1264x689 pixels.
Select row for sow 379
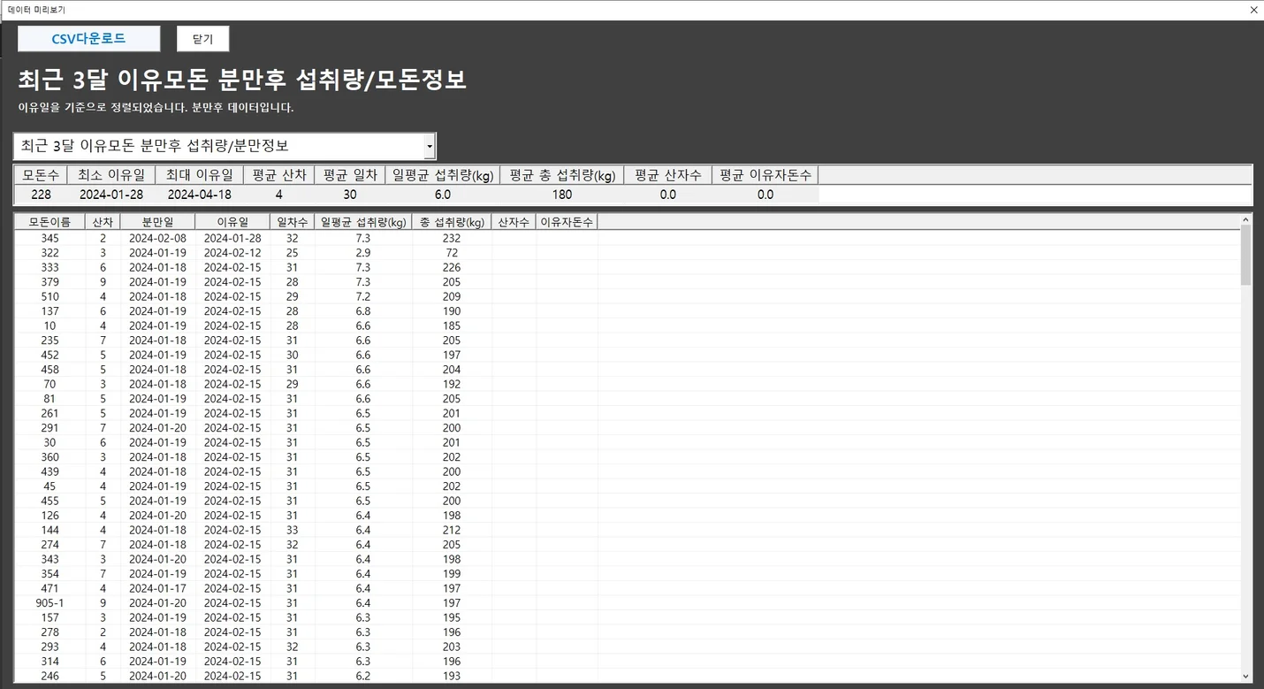(x=627, y=282)
